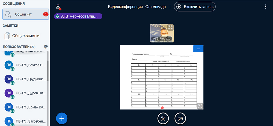Click the АГЗ_Черкесов talking indicator
273x126 pixels.
tap(78, 16)
